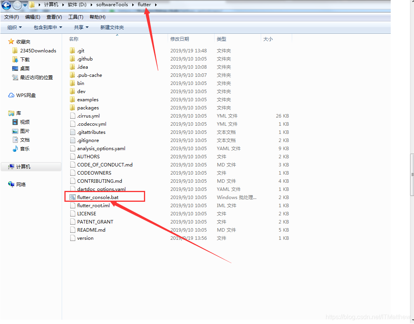Select 软件 (D:) in the address breadcrumb
This screenshot has height=324, width=414.
[77, 5]
